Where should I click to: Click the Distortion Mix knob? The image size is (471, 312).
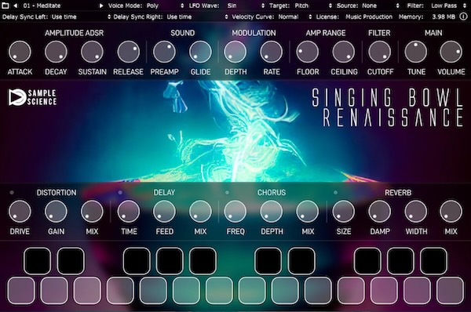(92, 212)
